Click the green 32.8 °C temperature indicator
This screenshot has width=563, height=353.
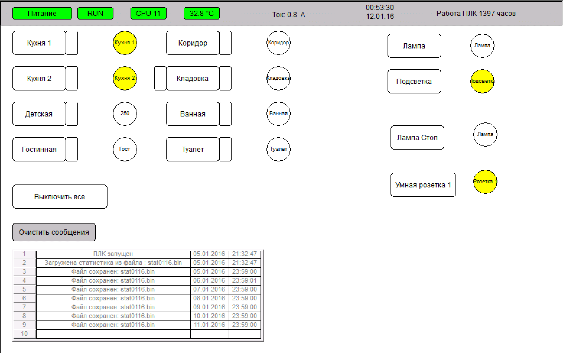[x=201, y=13]
